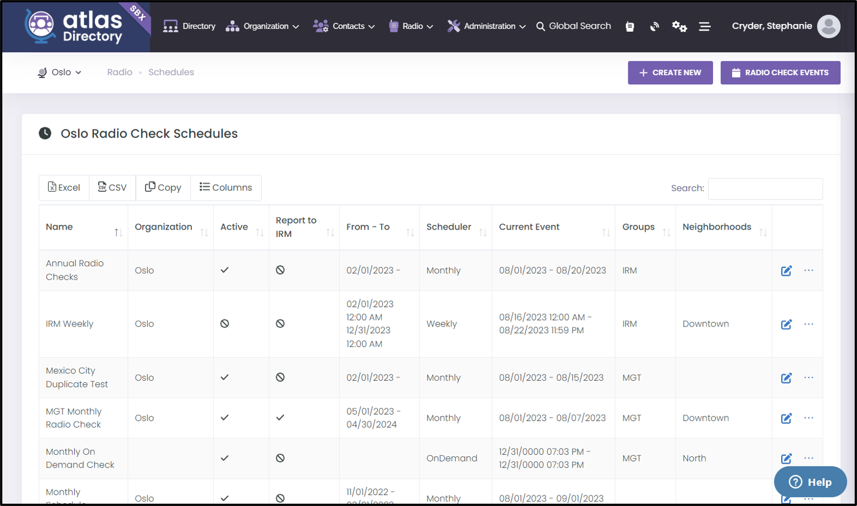Click inactive icon in IRM Weekly Active column

click(x=224, y=323)
